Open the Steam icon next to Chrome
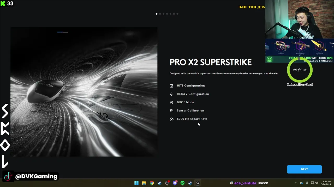This screenshot has width=334, height=187. click(159, 183)
